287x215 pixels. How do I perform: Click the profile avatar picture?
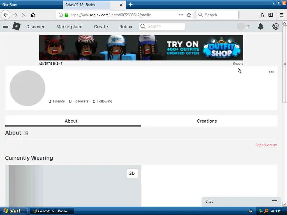27,88
